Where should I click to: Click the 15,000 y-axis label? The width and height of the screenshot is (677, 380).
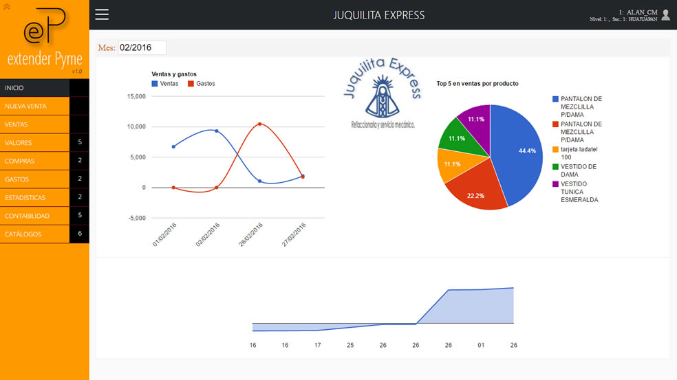(x=136, y=96)
